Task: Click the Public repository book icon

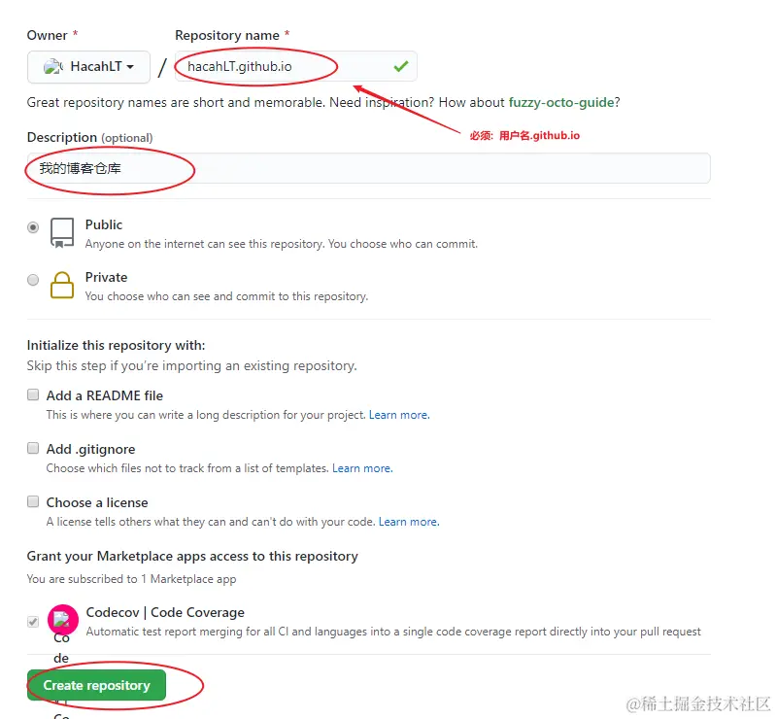Action: tap(62, 232)
